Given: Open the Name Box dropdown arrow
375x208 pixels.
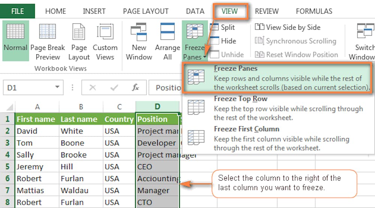Looking at the screenshot, I should [57, 88].
